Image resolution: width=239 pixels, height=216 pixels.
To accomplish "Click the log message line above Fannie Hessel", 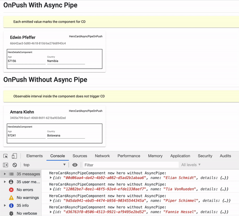I will point(108,207).
